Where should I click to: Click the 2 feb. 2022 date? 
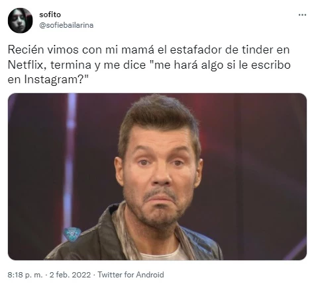pos(70,275)
